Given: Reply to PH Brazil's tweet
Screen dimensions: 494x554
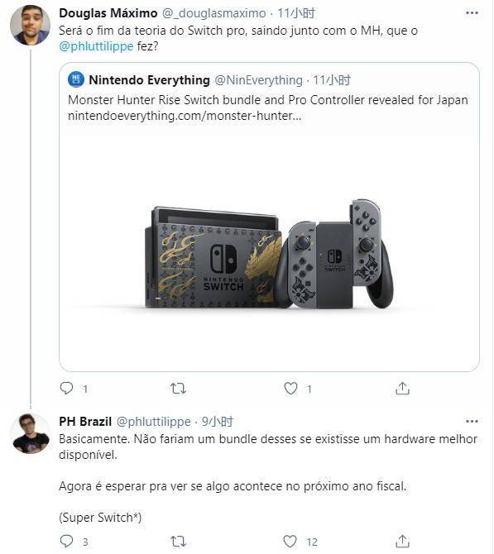Looking at the screenshot, I should coord(66,541).
